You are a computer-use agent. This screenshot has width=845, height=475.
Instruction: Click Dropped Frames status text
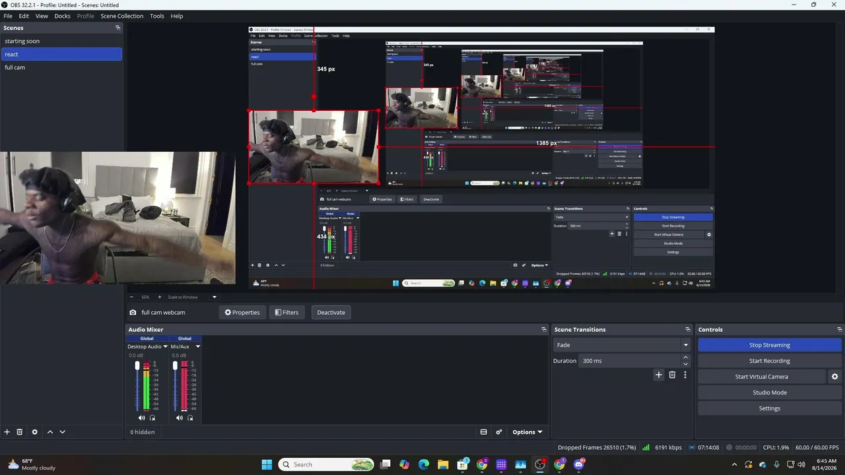click(x=597, y=447)
